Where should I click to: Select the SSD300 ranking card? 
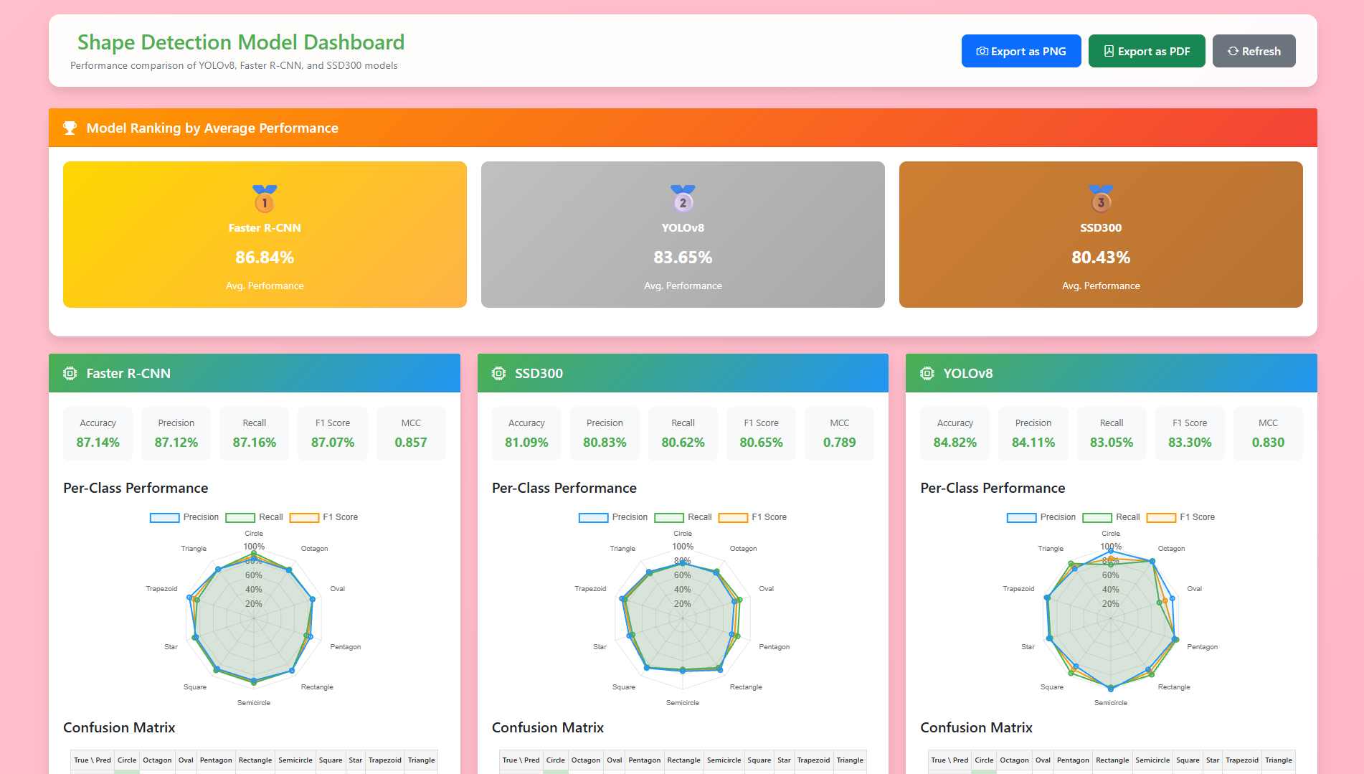[x=1101, y=235]
